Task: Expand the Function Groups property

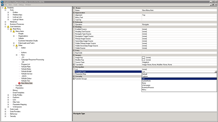Action: tap(74, 79)
